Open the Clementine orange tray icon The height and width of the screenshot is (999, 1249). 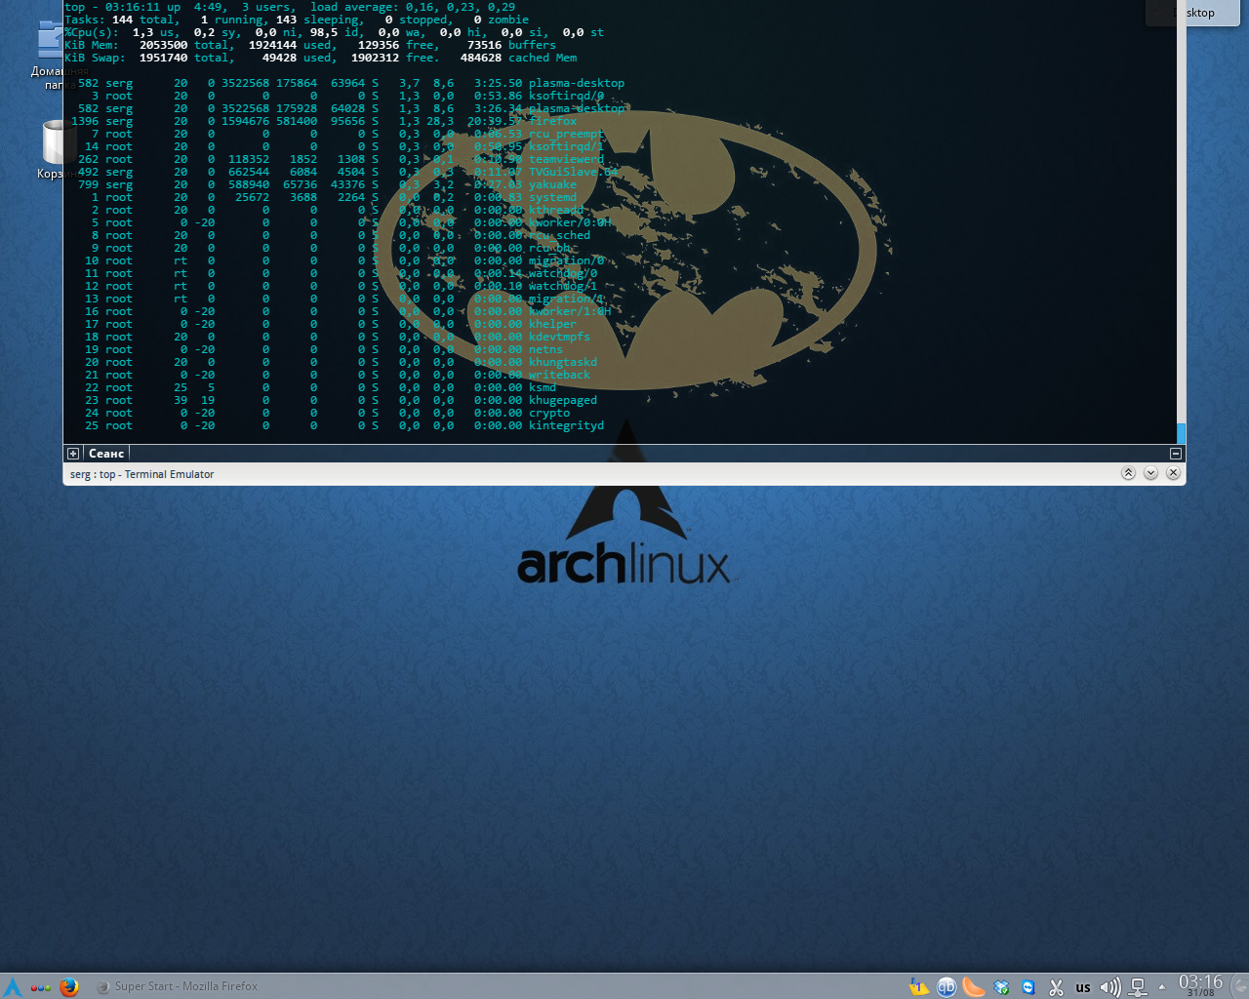point(974,987)
